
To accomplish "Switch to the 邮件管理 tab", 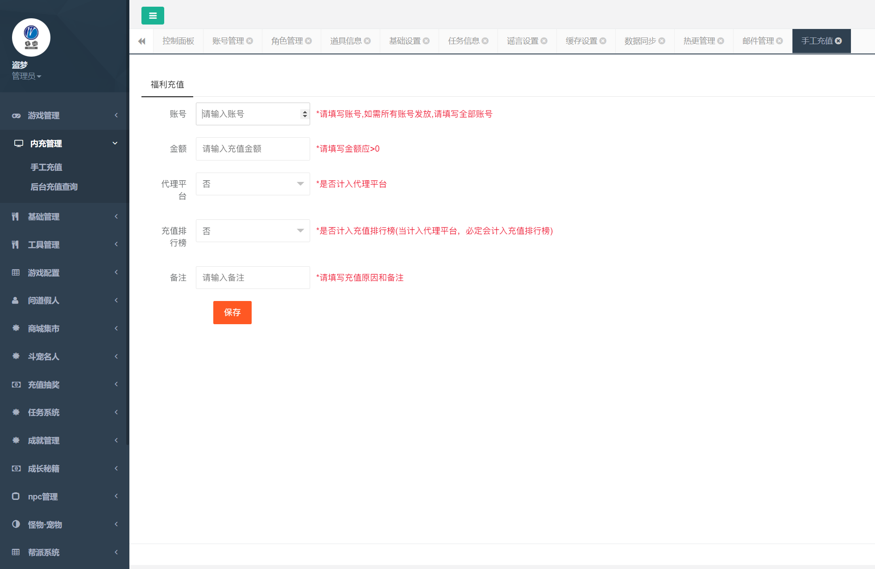I will pyautogui.click(x=758, y=41).
